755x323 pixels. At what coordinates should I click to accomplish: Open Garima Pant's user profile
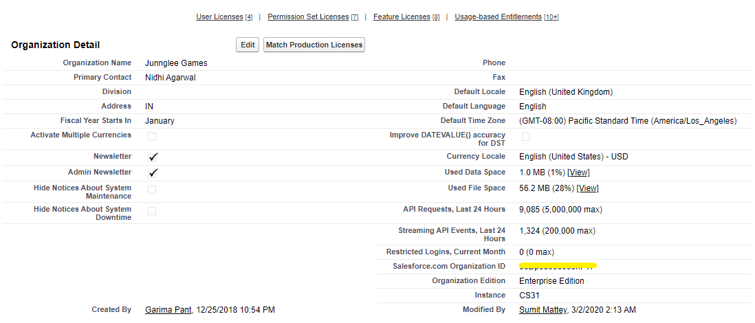pyautogui.click(x=168, y=310)
